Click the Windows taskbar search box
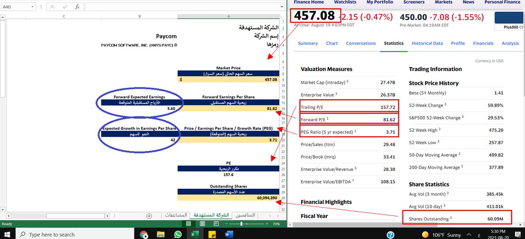This screenshot has width=525, height=239. [x=77, y=234]
